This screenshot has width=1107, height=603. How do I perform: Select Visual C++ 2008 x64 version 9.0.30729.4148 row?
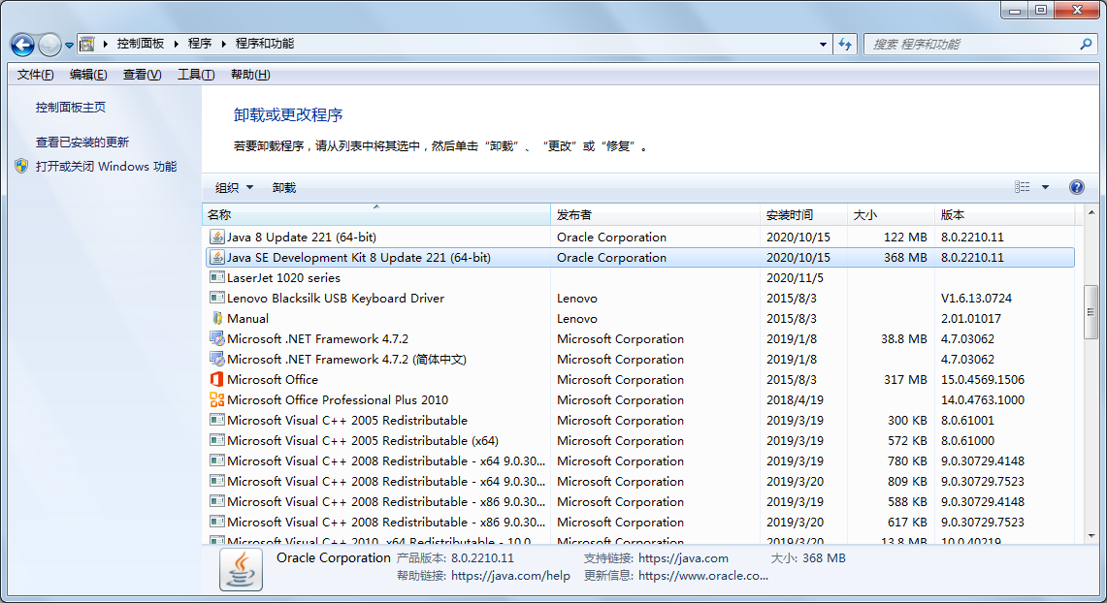(x=640, y=460)
